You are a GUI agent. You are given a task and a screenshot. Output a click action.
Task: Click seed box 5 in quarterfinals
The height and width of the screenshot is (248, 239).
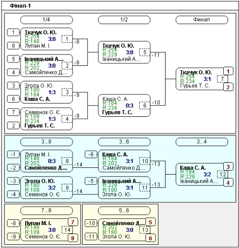(x=13, y=59)
